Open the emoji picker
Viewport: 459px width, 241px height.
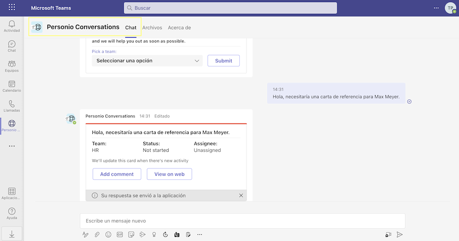(108, 235)
